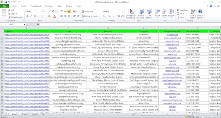Click Format Painter brush
221x118 pixels.
pyautogui.click(x=9, y=17)
